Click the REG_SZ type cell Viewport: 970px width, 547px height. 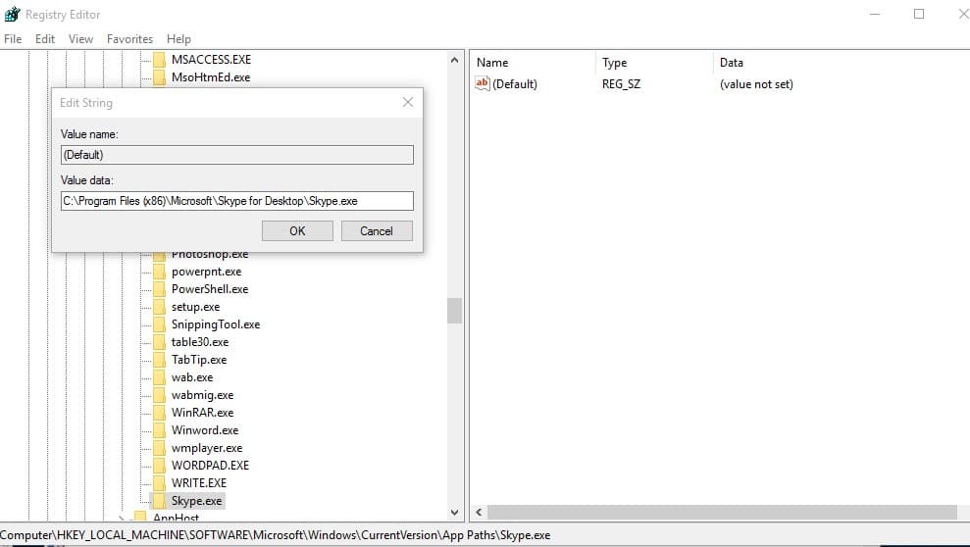621,84
